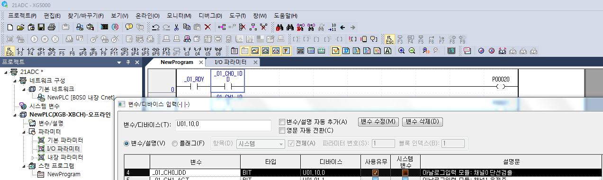Collapse the 21ADC root tree node
This screenshot has width=603, height=180.
[6, 72]
